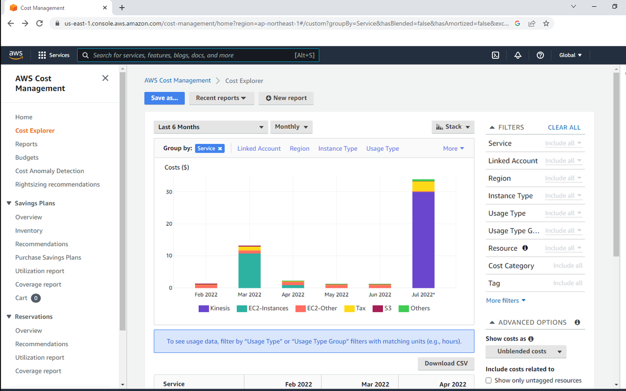Open the More group-by dropdown
Viewport: 626px width, 391px height.
pyautogui.click(x=453, y=149)
